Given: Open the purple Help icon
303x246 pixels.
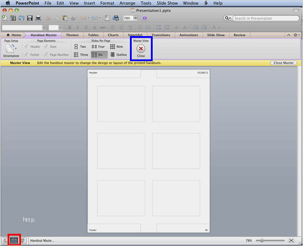Looking at the screenshot, I should tap(145, 18).
